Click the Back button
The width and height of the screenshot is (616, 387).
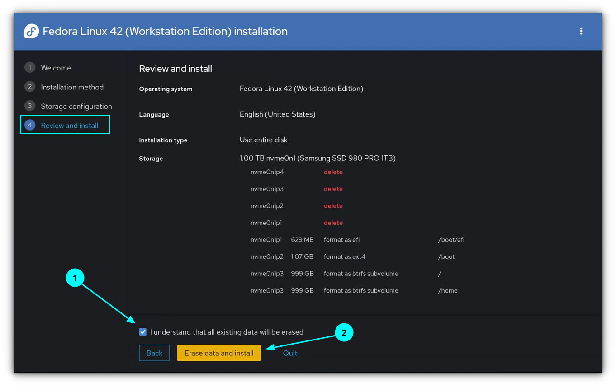(x=154, y=353)
